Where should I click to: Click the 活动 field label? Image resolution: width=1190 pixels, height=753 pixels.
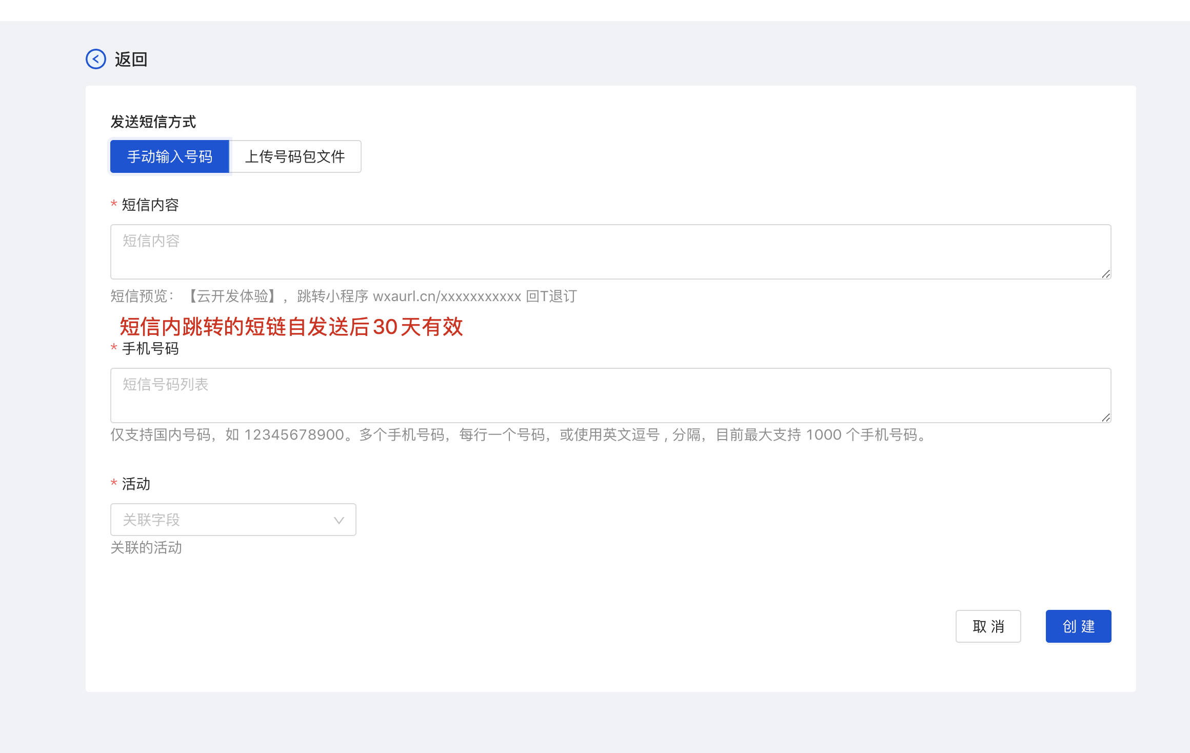click(x=136, y=484)
